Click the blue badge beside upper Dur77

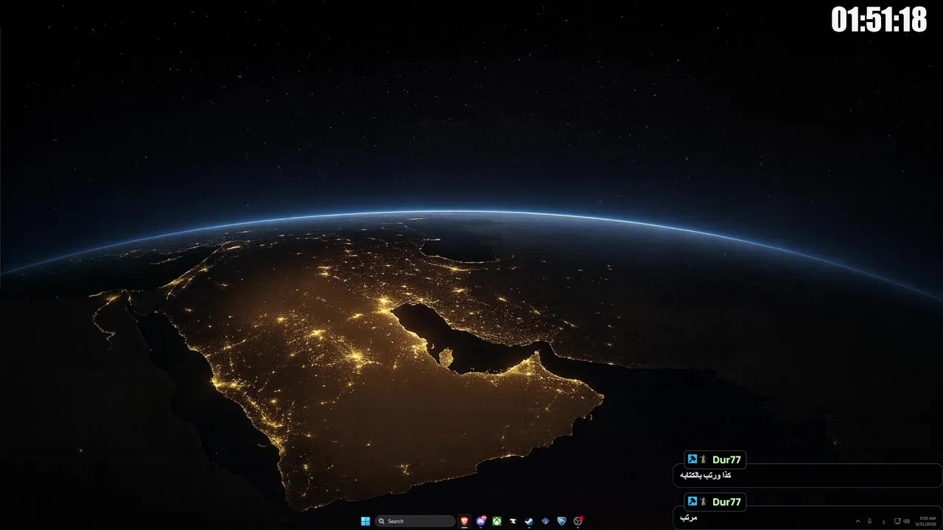click(x=693, y=459)
